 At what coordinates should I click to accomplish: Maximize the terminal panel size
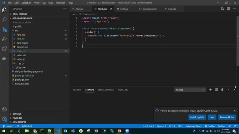[228, 90]
